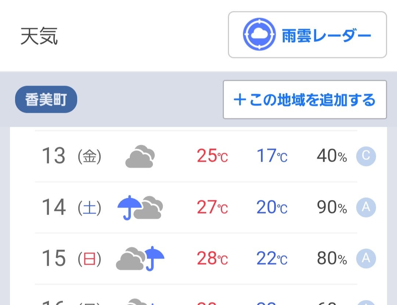The width and height of the screenshot is (397, 305).
Task: Tap the A reliability badge on Saturday
Action: (366, 207)
